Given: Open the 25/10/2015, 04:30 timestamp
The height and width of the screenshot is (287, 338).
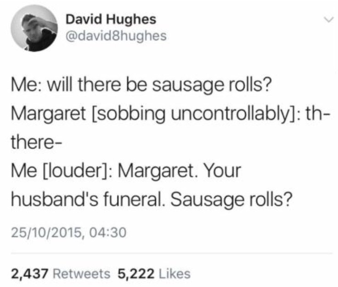Looking at the screenshot, I should coord(68,232).
